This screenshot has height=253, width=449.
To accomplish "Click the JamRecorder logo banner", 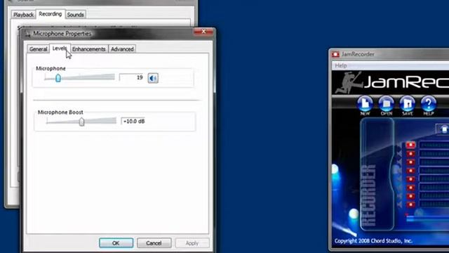I will (x=391, y=82).
